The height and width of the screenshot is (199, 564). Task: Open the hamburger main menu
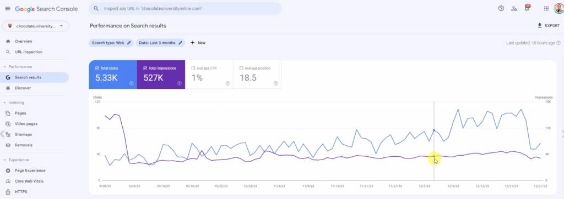pos(8,9)
